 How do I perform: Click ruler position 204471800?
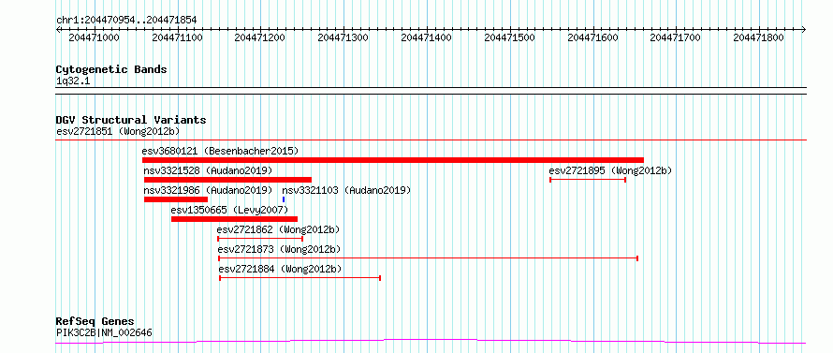(x=759, y=37)
